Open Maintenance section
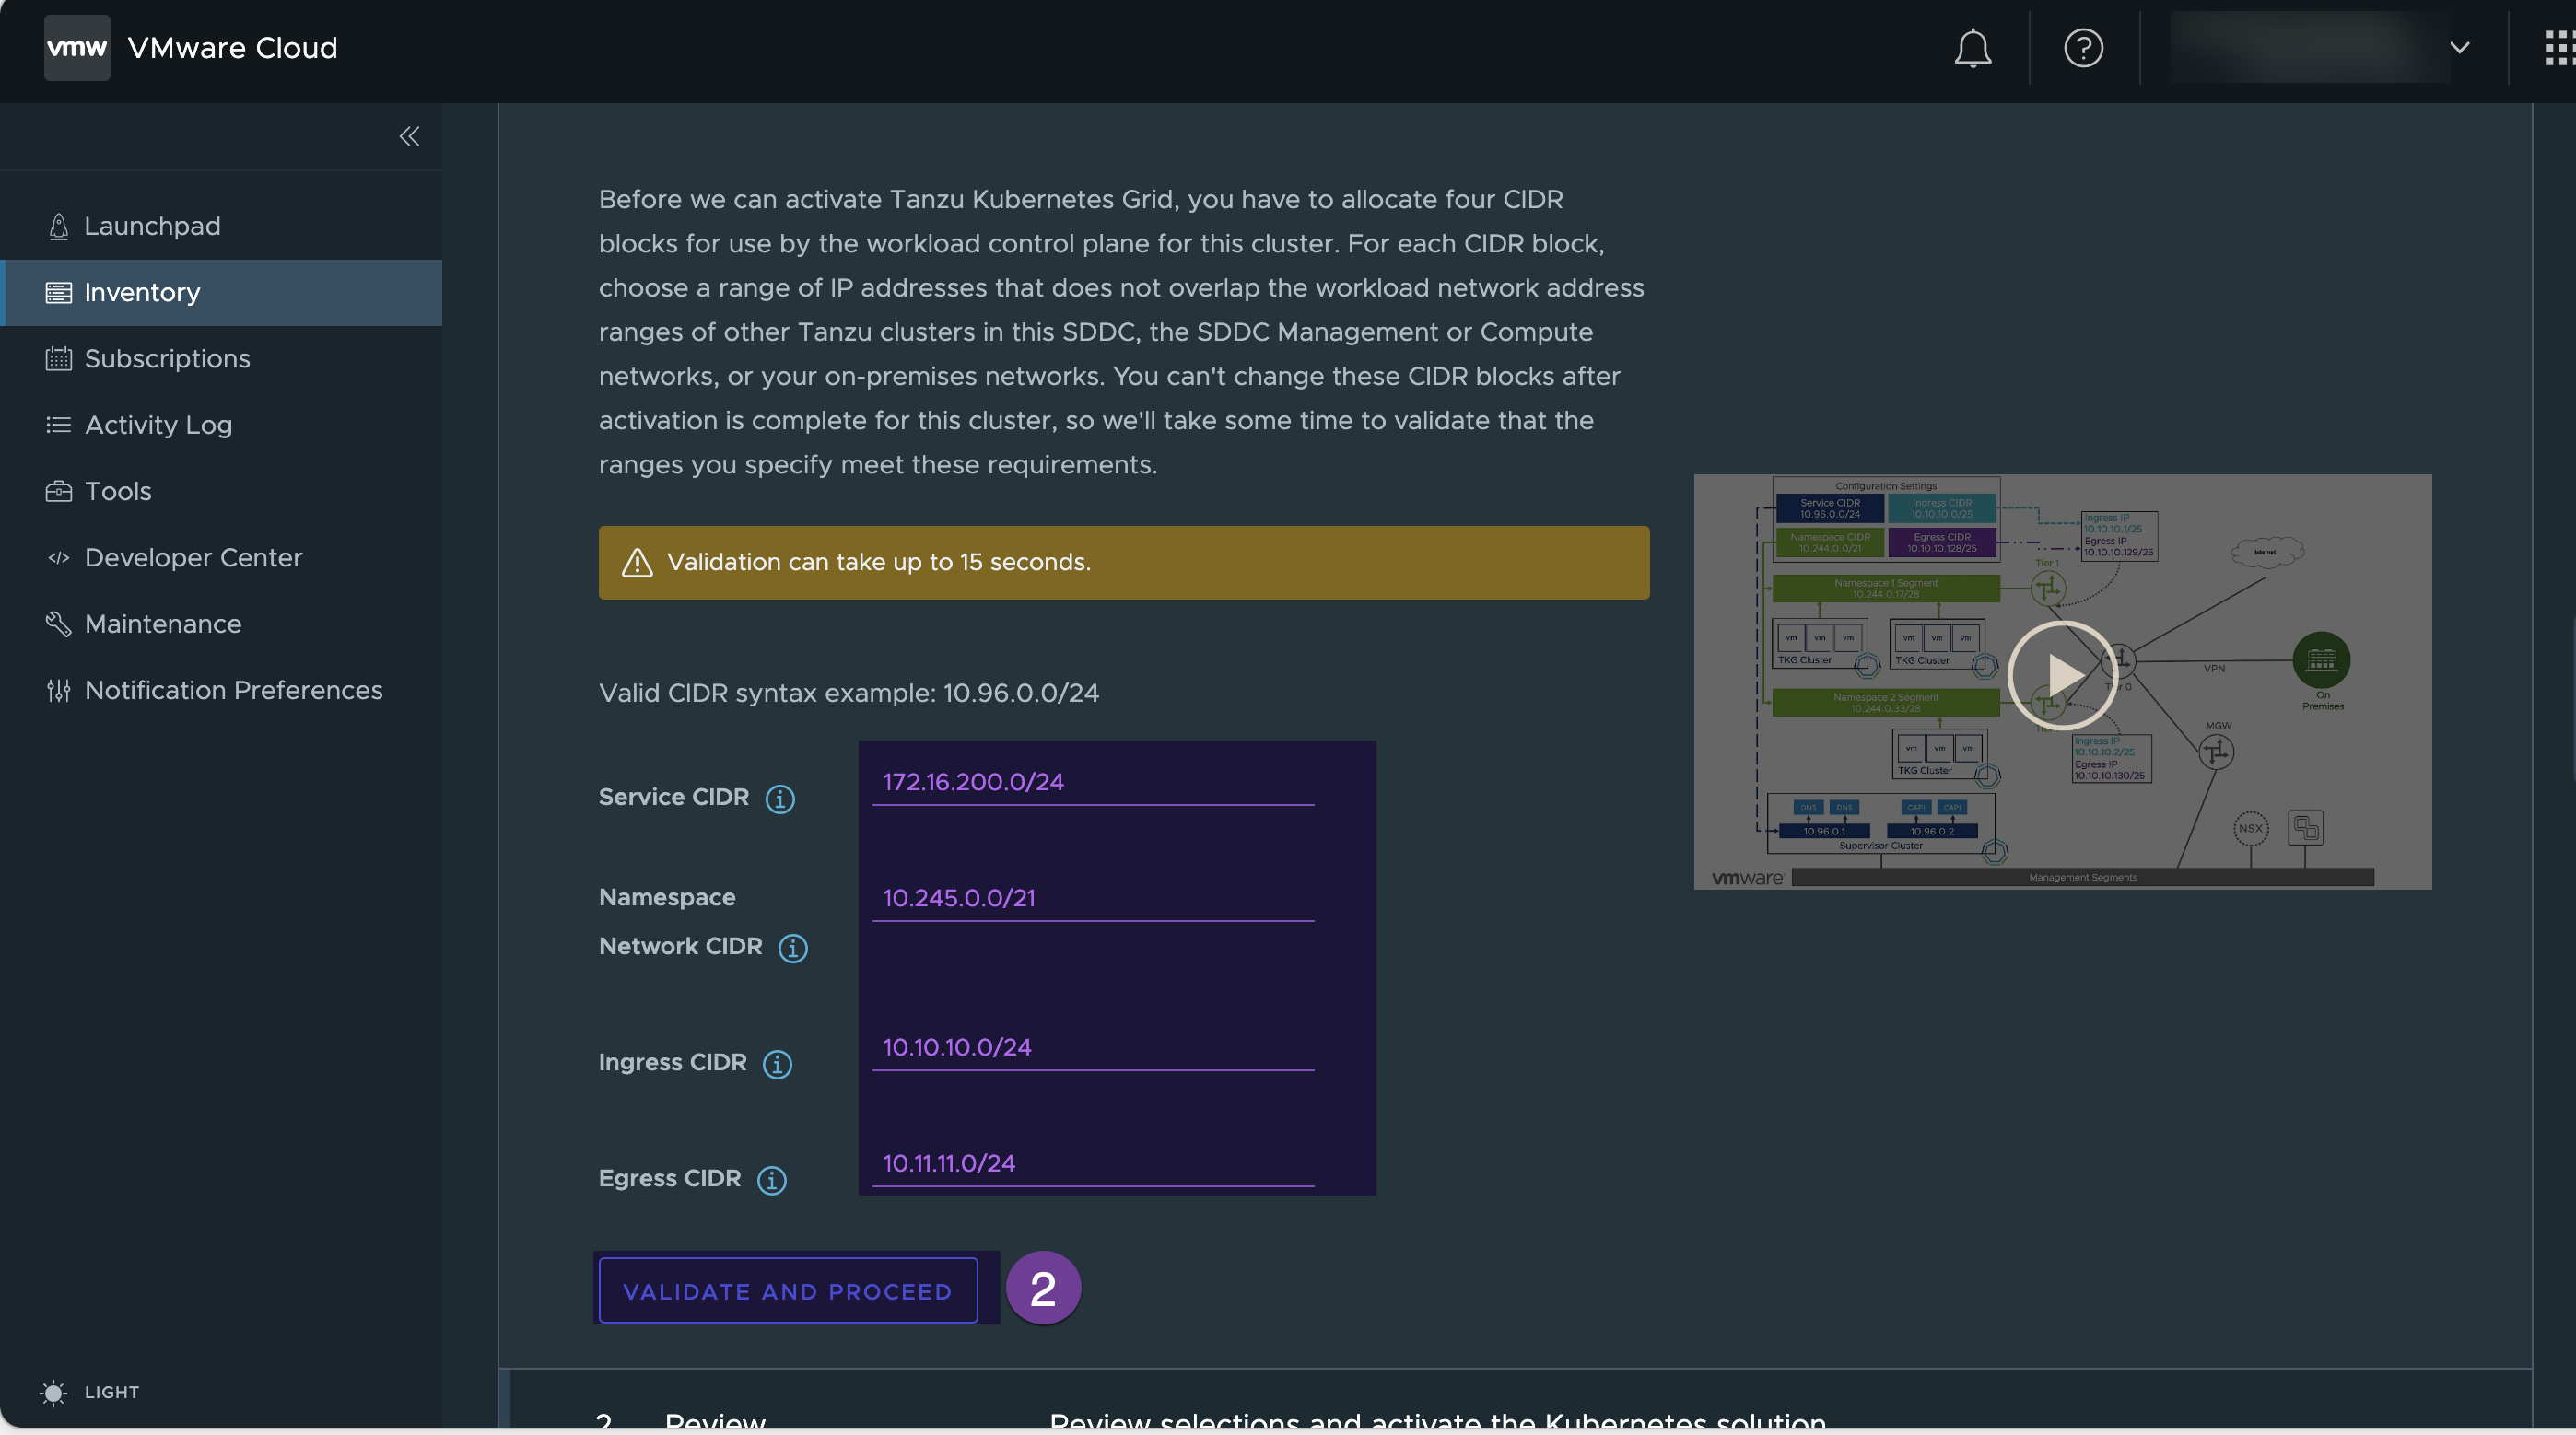Image resolution: width=2576 pixels, height=1435 pixels. coord(221,623)
